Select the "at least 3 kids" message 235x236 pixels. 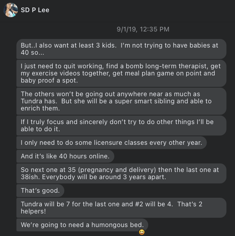pos(121,49)
